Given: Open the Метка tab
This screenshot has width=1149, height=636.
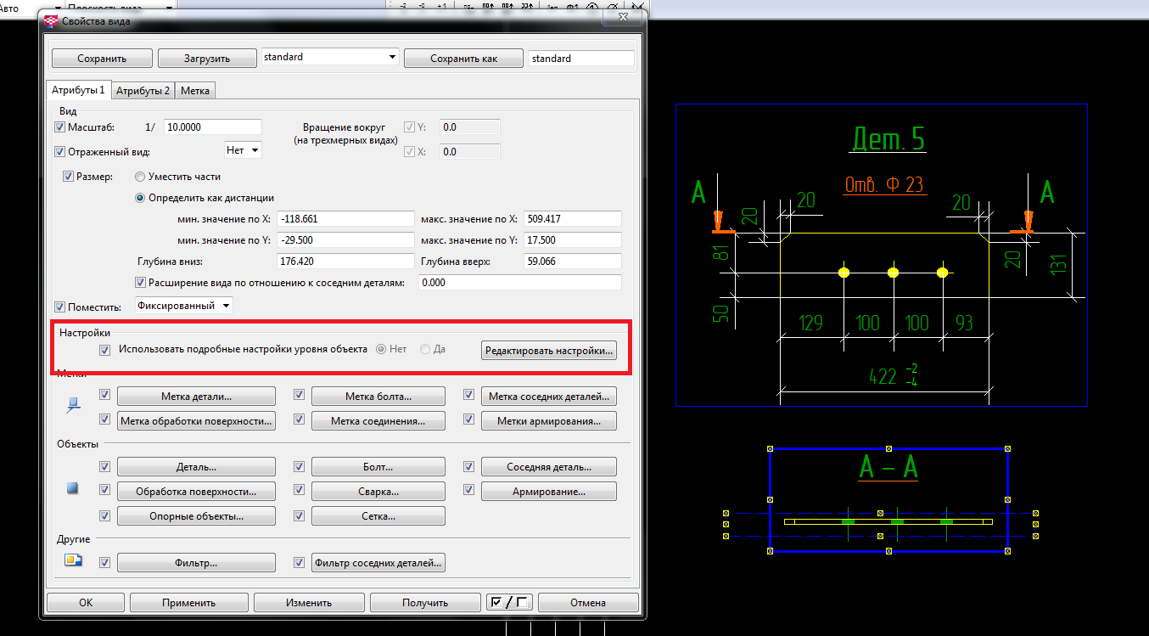Looking at the screenshot, I should tap(195, 91).
